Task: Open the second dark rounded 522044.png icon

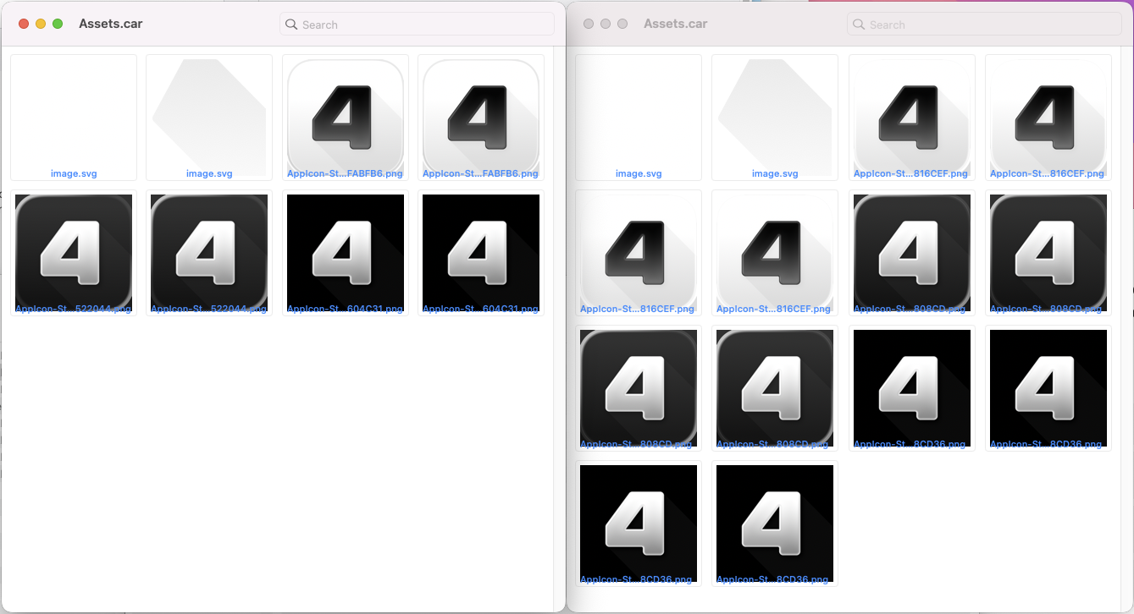Action: pyautogui.click(x=209, y=252)
